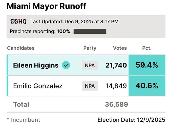
Task: Click the Candidates column header
Action: click(x=21, y=48)
